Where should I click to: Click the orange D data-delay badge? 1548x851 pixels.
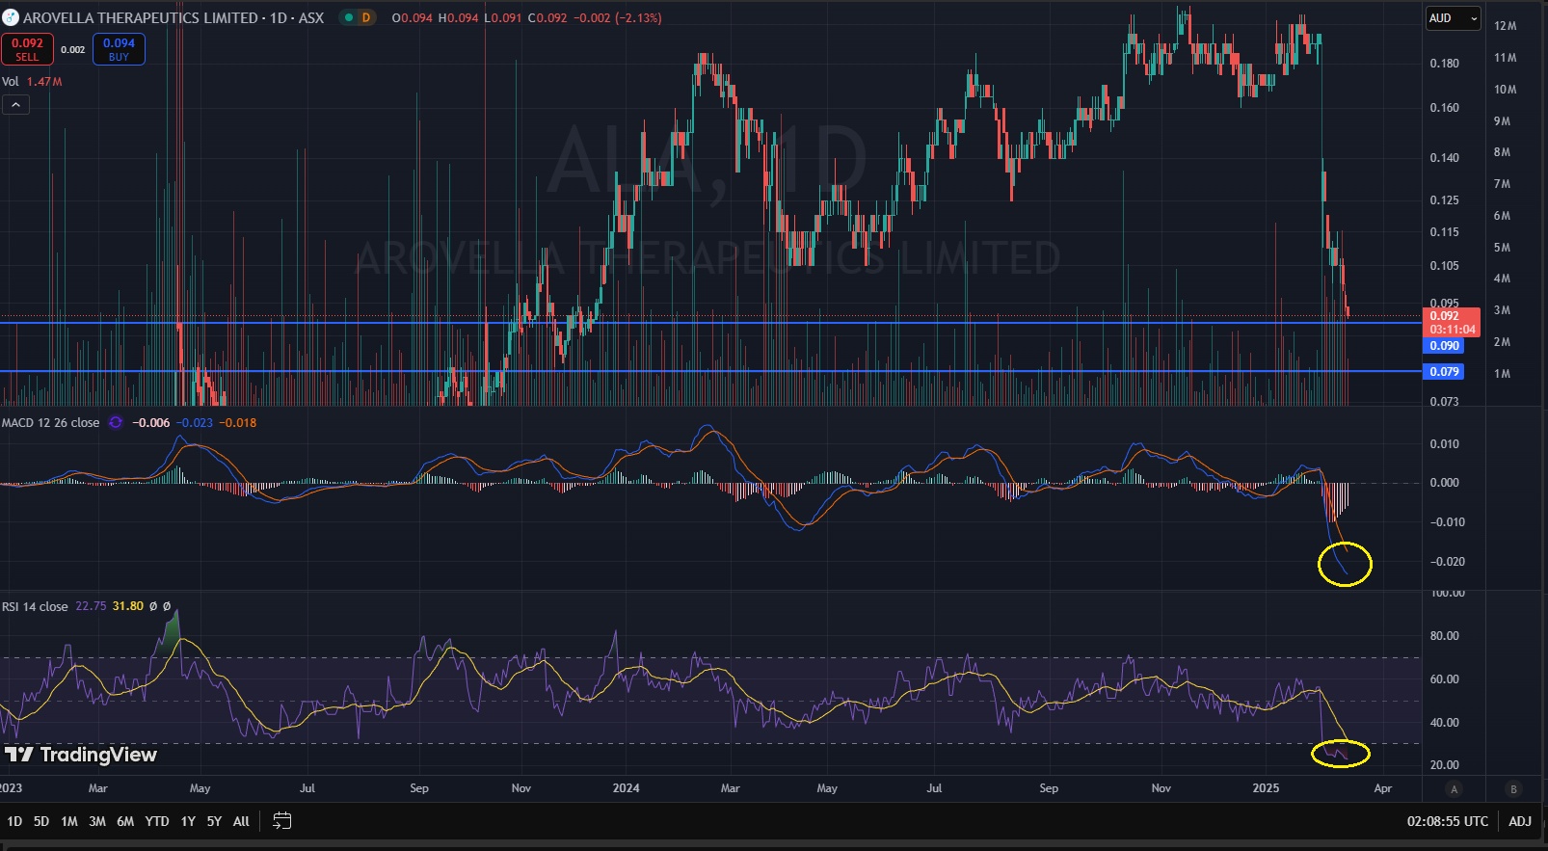point(366,17)
